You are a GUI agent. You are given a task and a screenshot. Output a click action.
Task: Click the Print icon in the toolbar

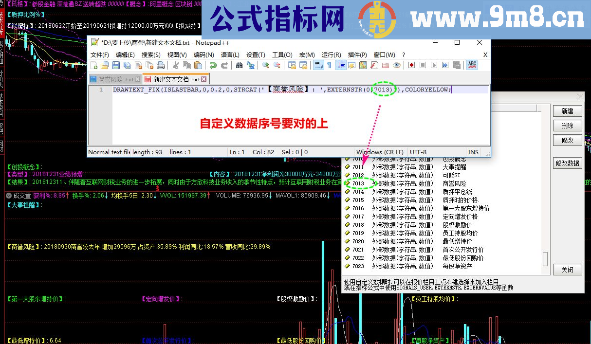[160, 65]
